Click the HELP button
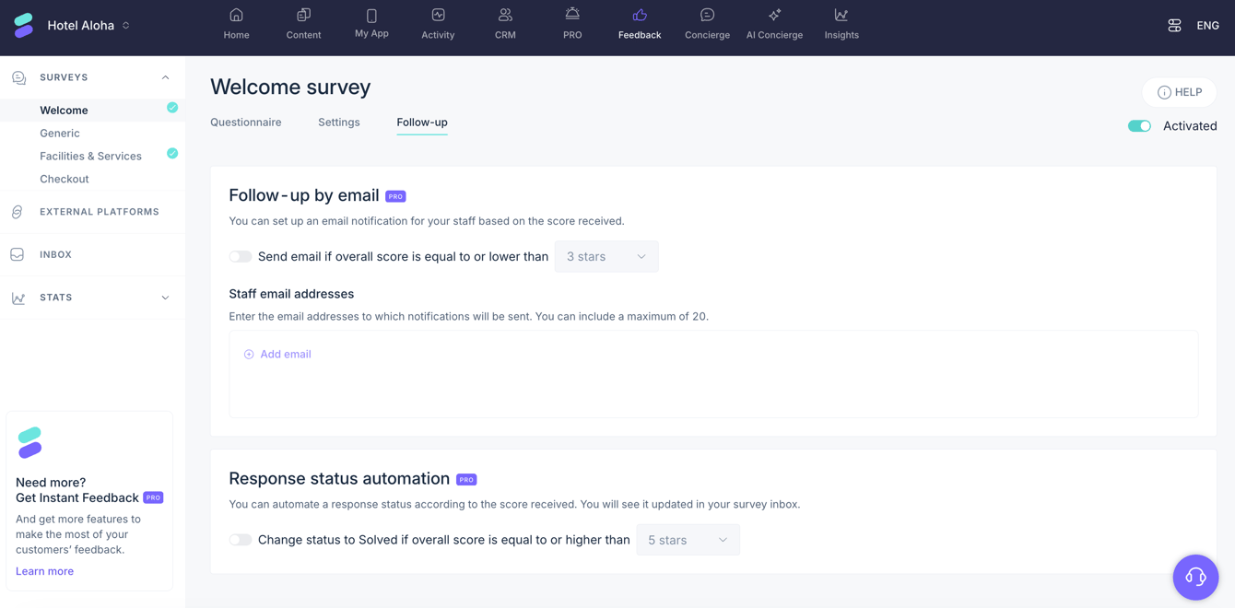This screenshot has height=608, width=1235. [x=1180, y=92]
